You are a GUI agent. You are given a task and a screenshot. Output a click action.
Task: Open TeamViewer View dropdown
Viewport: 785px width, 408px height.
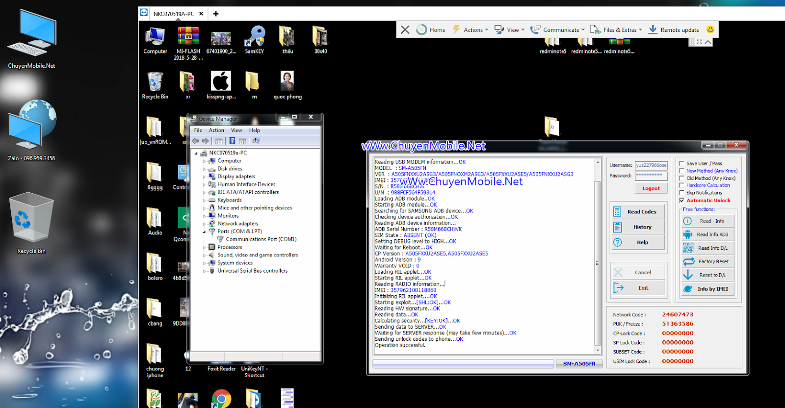tap(509, 30)
